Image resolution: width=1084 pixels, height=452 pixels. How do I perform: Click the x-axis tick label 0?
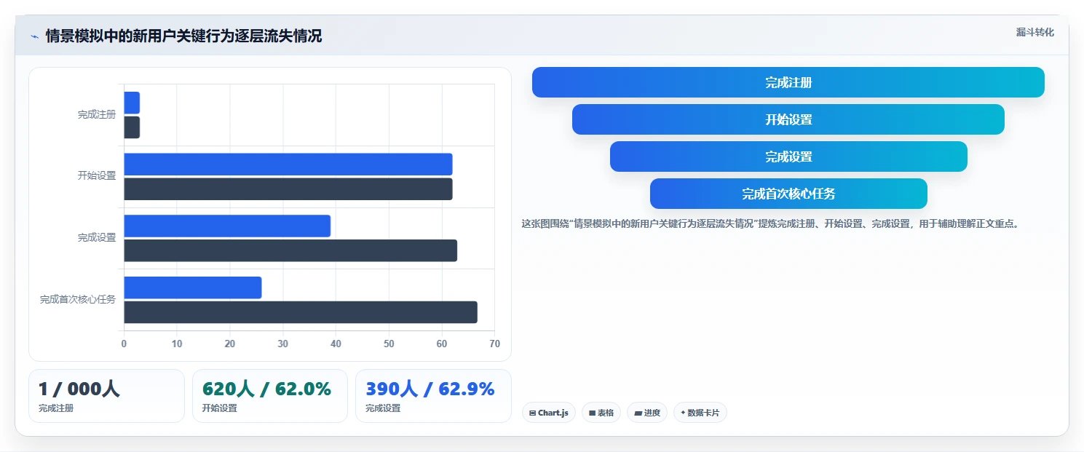(124, 344)
